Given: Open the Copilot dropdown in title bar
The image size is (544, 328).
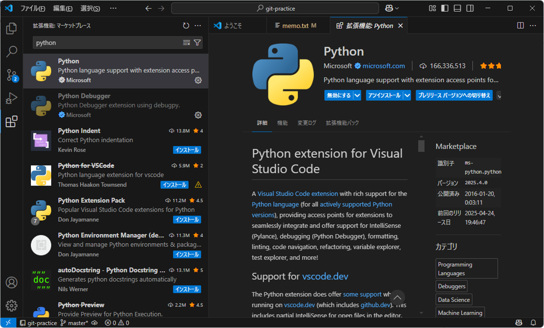Looking at the screenshot, I should coord(392,8).
